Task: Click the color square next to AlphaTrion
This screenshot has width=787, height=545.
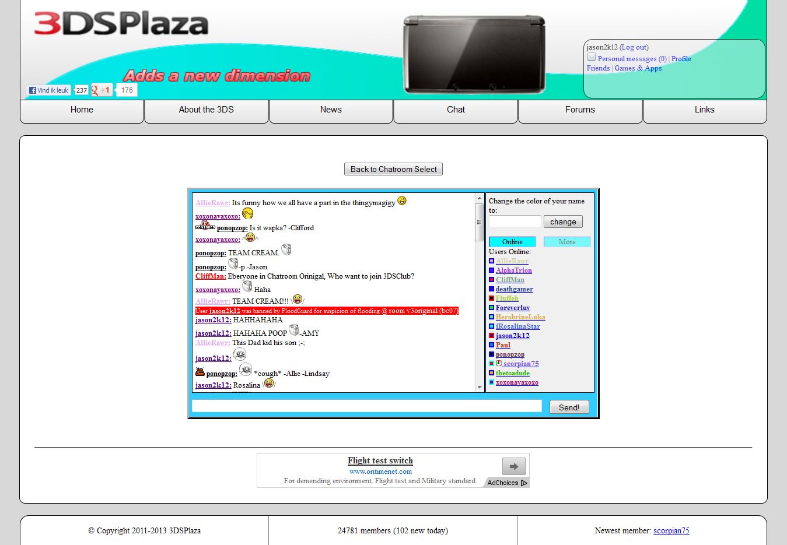Action: tap(492, 270)
